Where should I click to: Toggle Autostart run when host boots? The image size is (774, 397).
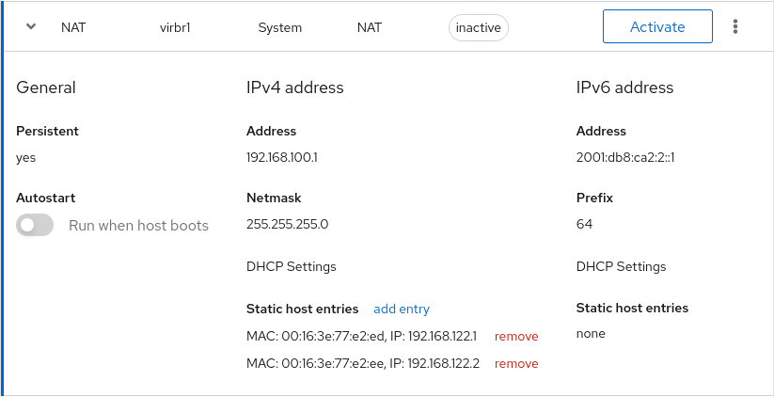click(x=36, y=226)
